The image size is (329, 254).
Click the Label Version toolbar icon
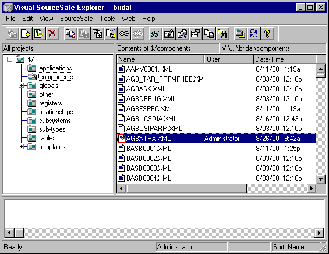pyautogui.click(x=39, y=34)
